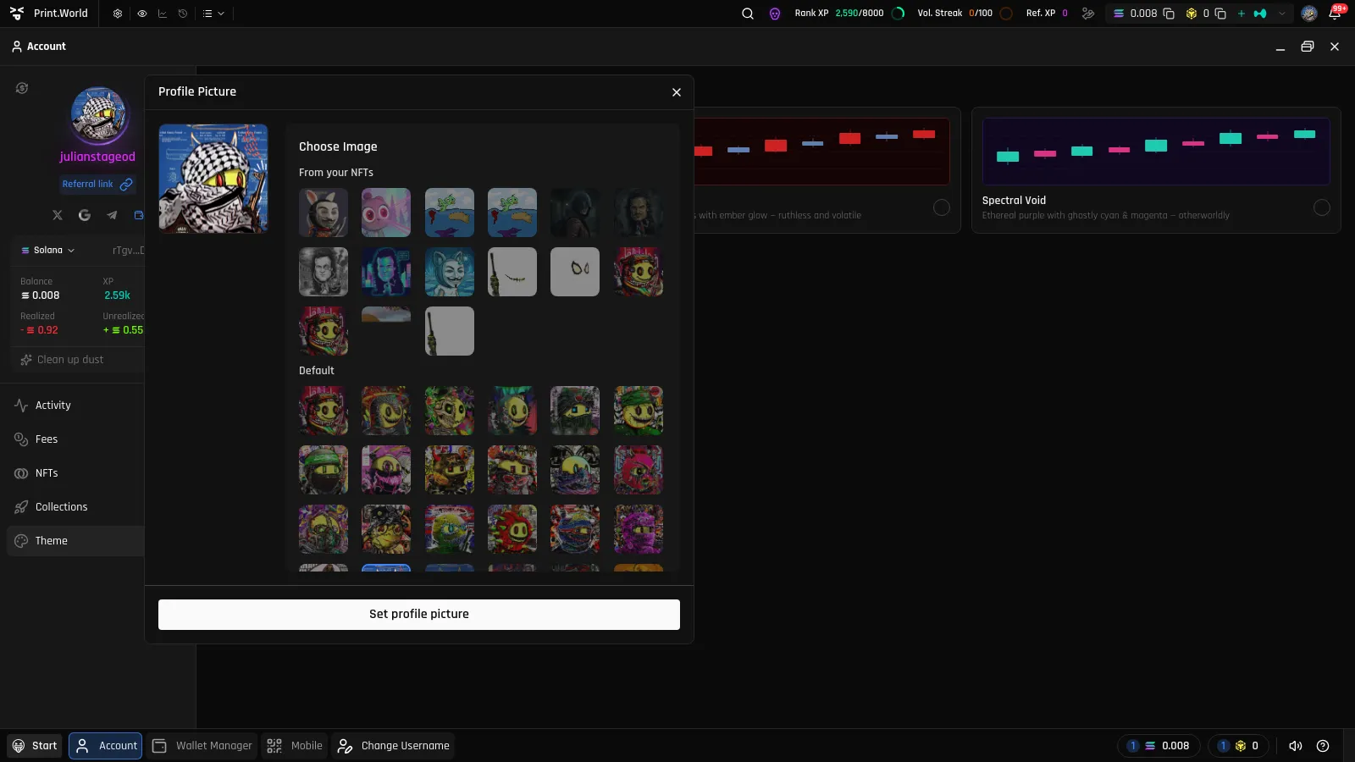Expand the list layout dropdown in top bar
The image size is (1355, 762).
click(x=213, y=14)
